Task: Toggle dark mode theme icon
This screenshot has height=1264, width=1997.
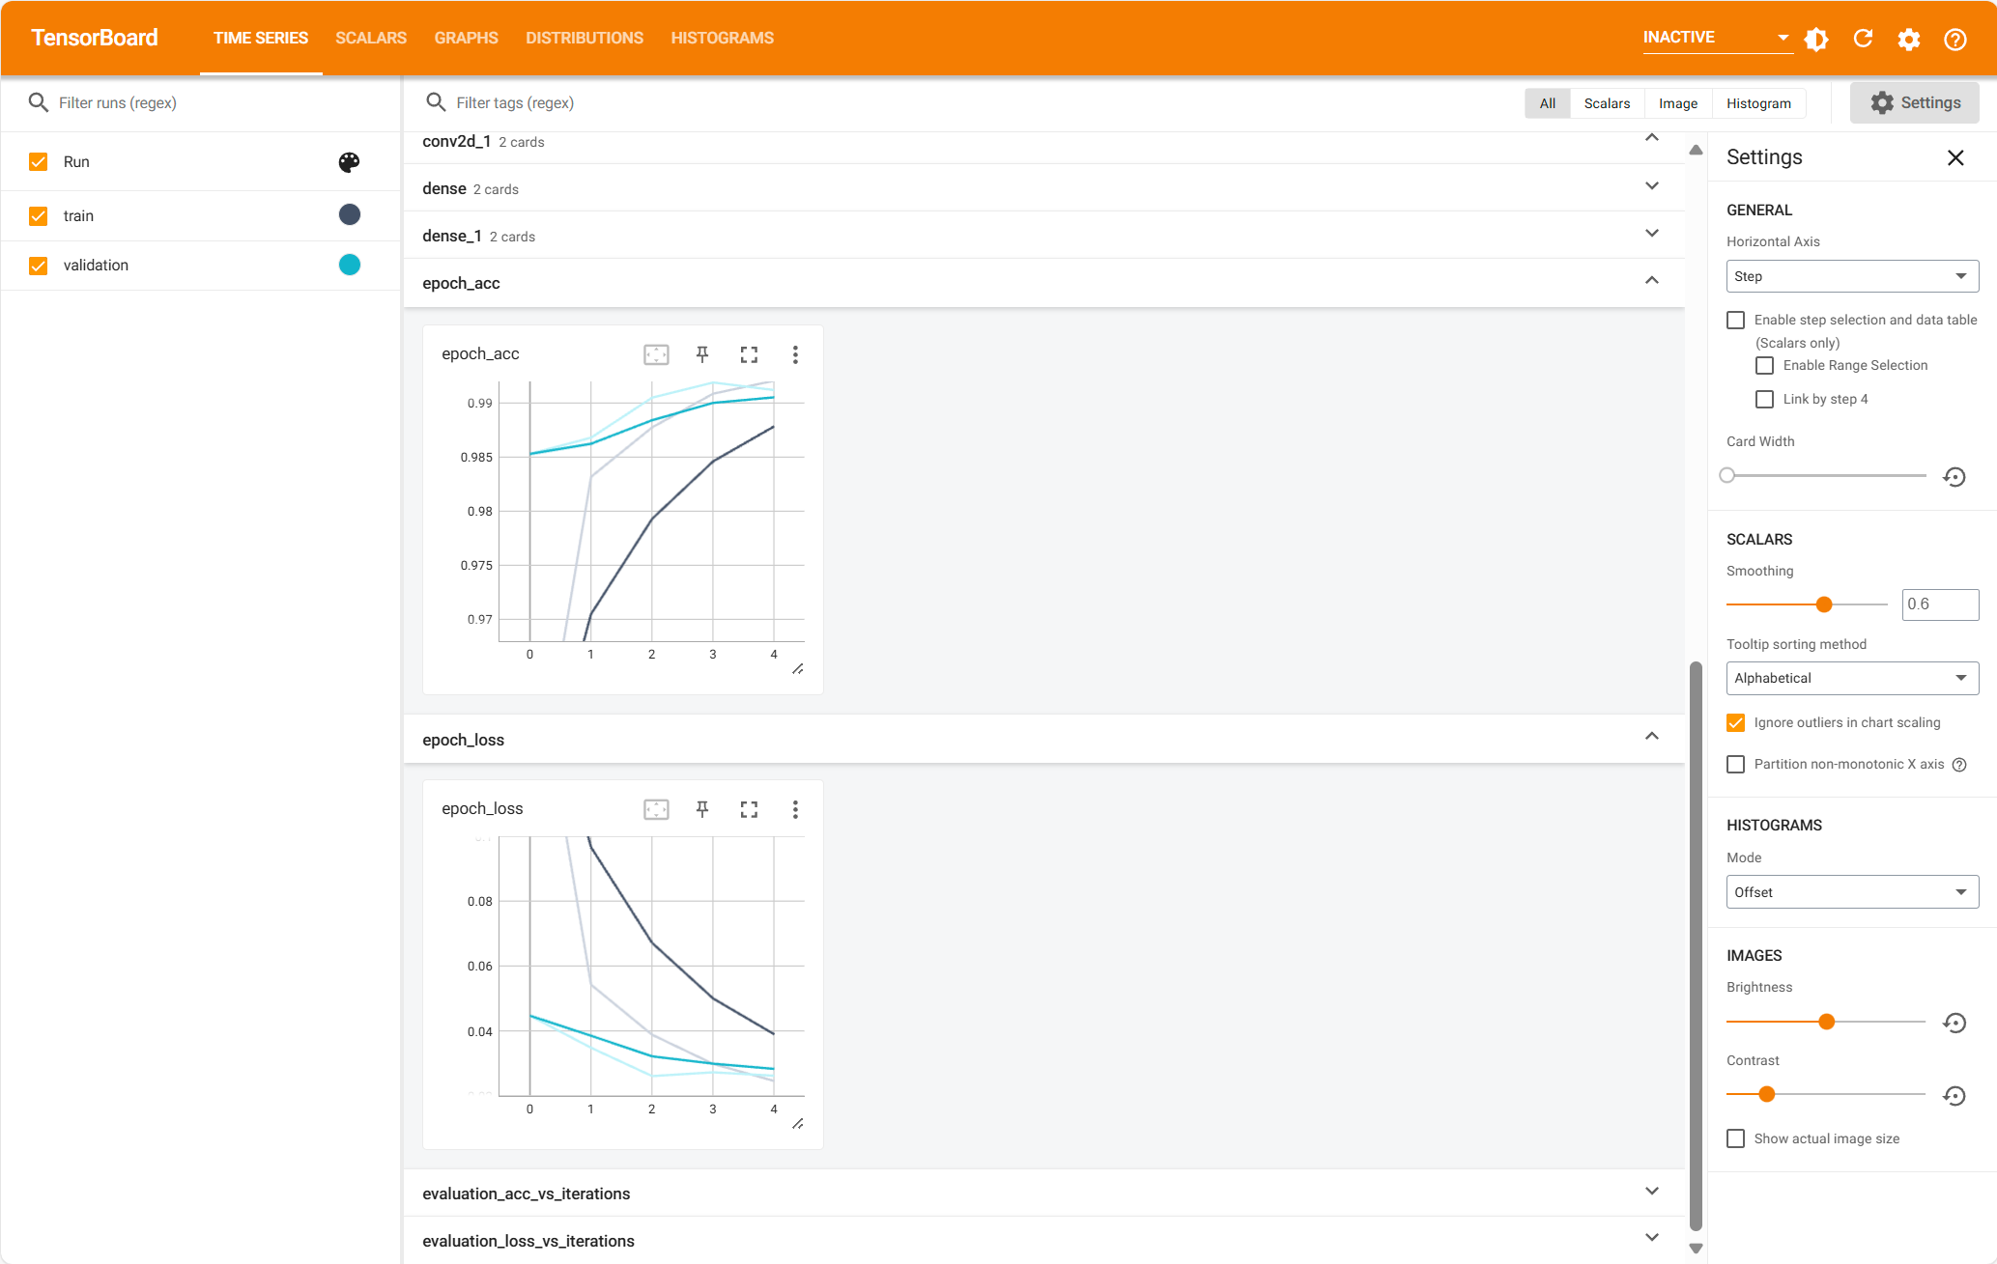Action: click(x=1816, y=39)
